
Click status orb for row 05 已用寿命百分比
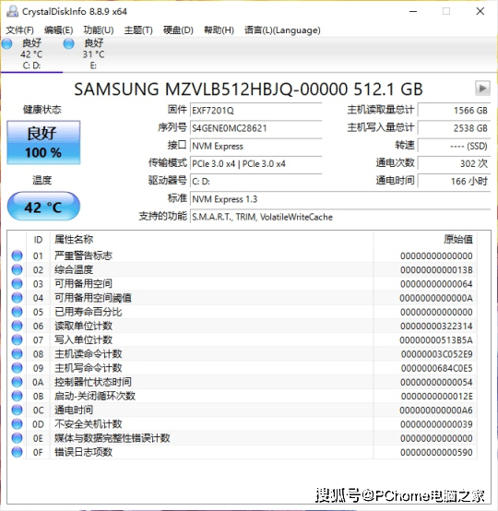(x=17, y=312)
